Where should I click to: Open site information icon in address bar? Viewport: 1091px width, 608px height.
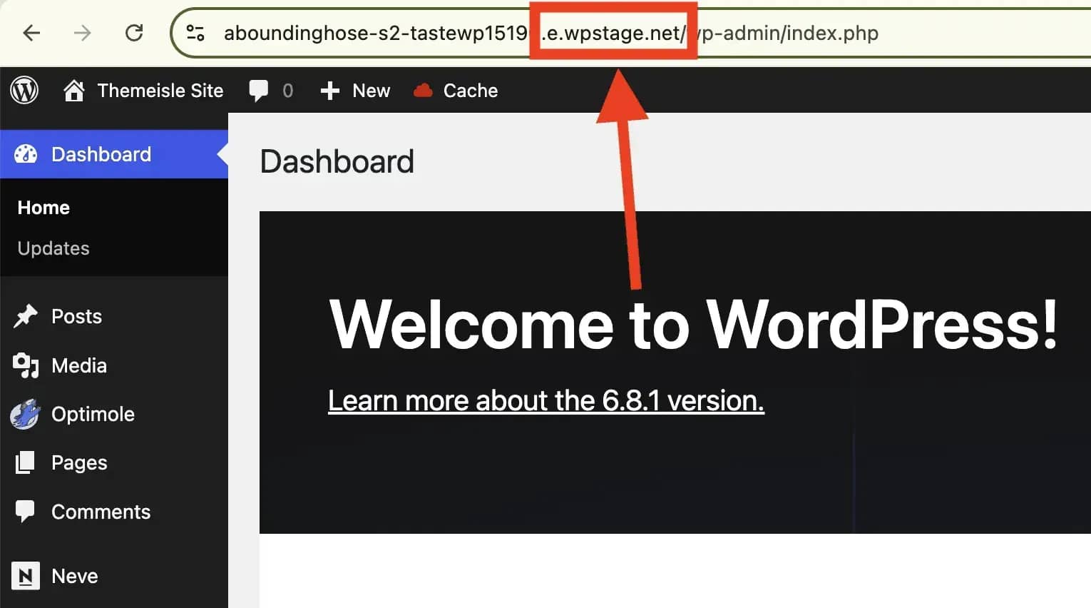coord(195,33)
